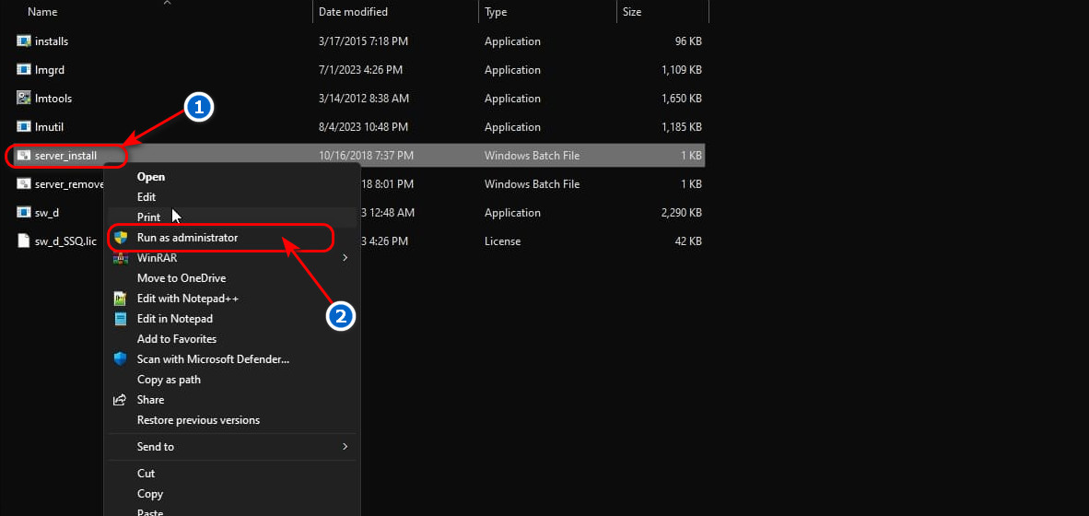1089x516 pixels.
Task: Select the file name lmgrd
Action: (50, 69)
